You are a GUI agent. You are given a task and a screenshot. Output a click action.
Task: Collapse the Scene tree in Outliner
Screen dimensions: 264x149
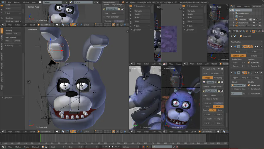230,10
